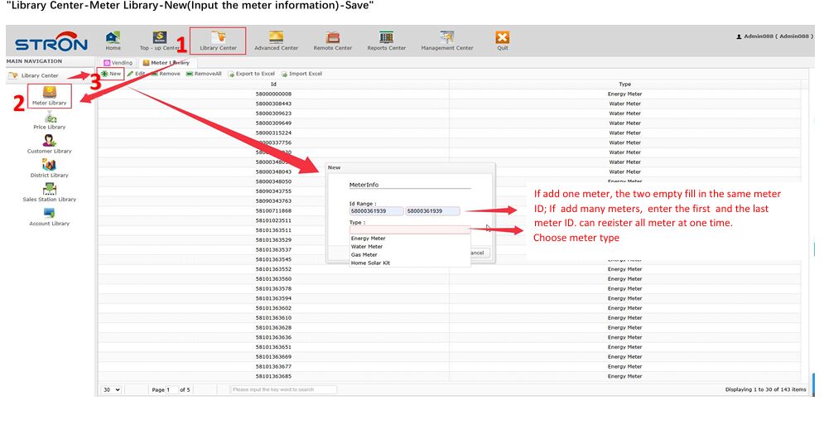824x425 pixels.
Task: Click the New button in toolbar
Action: click(111, 74)
